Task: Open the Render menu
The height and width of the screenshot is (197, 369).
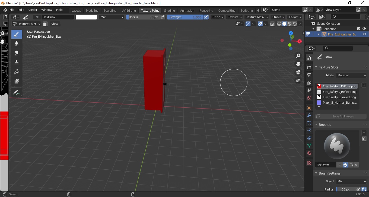Action: coord(32,10)
